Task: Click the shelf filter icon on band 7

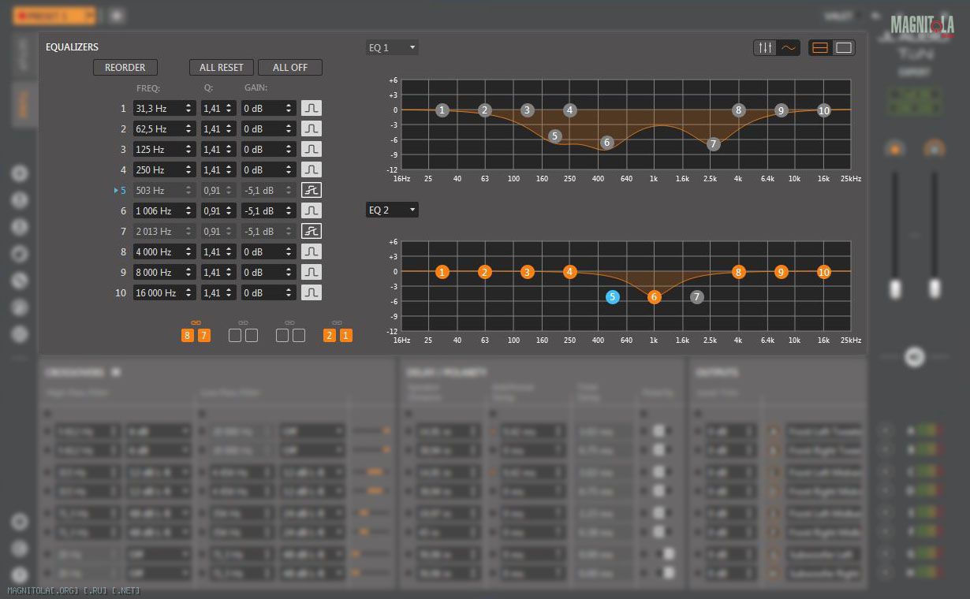Action: click(x=312, y=231)
